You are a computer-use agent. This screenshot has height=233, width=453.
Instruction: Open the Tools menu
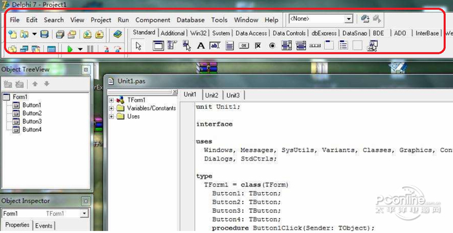click(x=219, y=20)
